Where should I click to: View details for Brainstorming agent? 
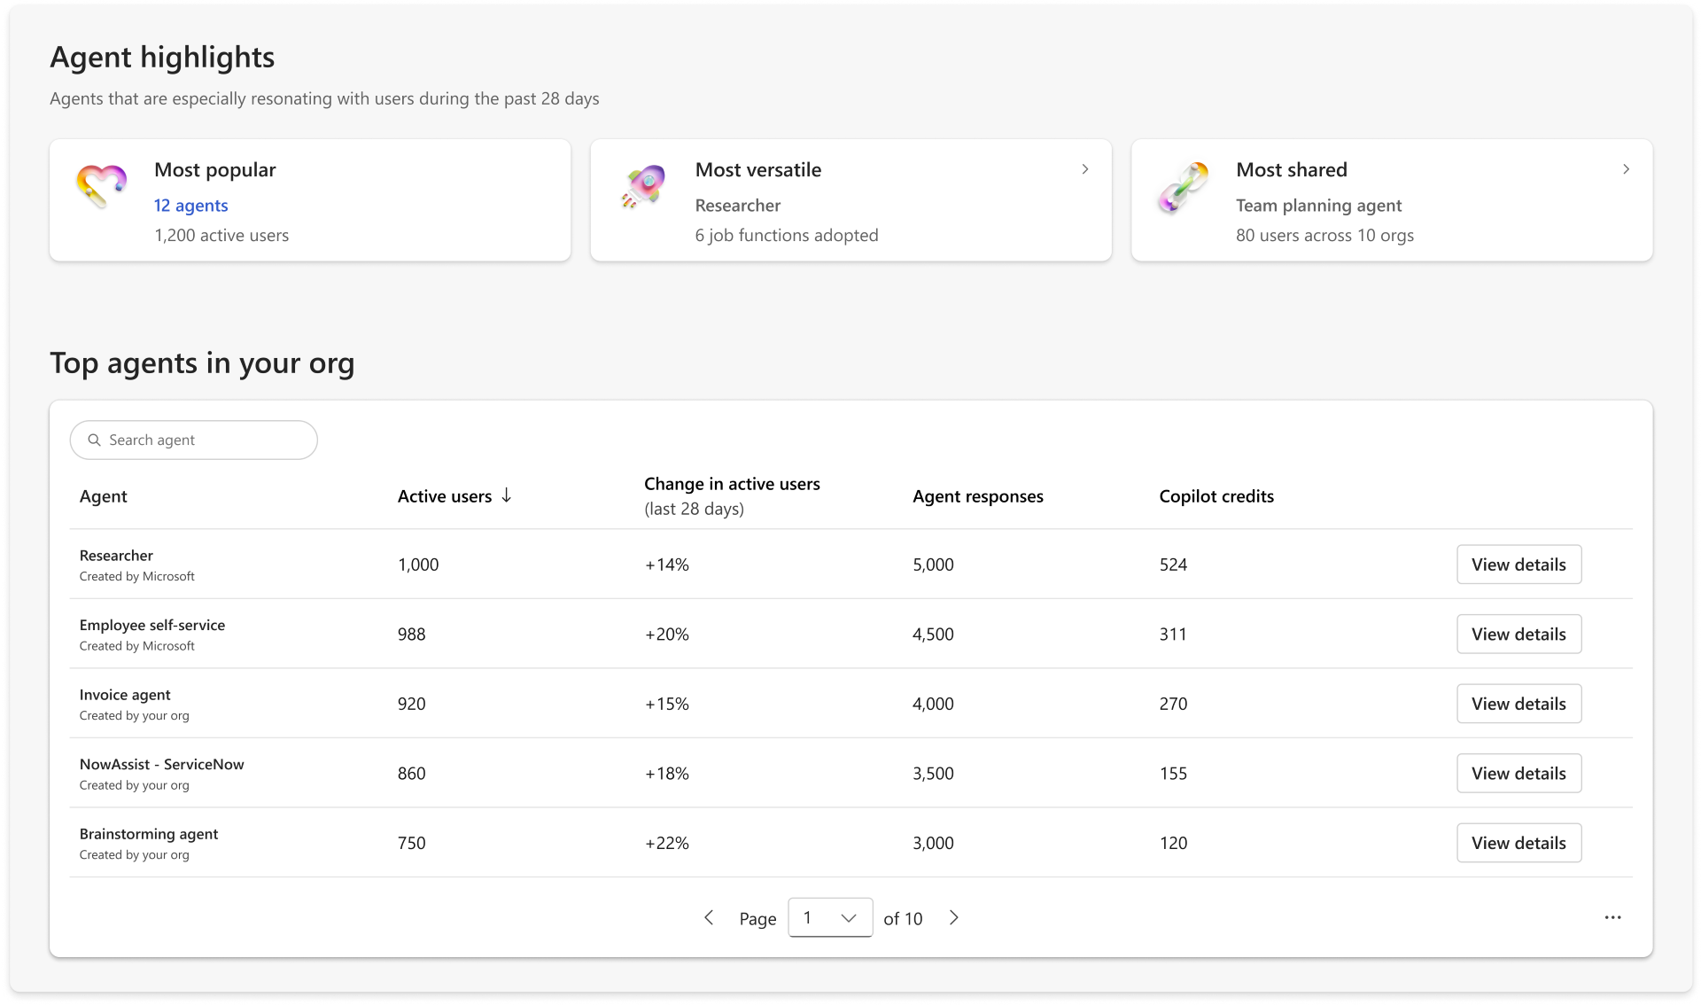pyautogui.click(x=1518, y=843)
